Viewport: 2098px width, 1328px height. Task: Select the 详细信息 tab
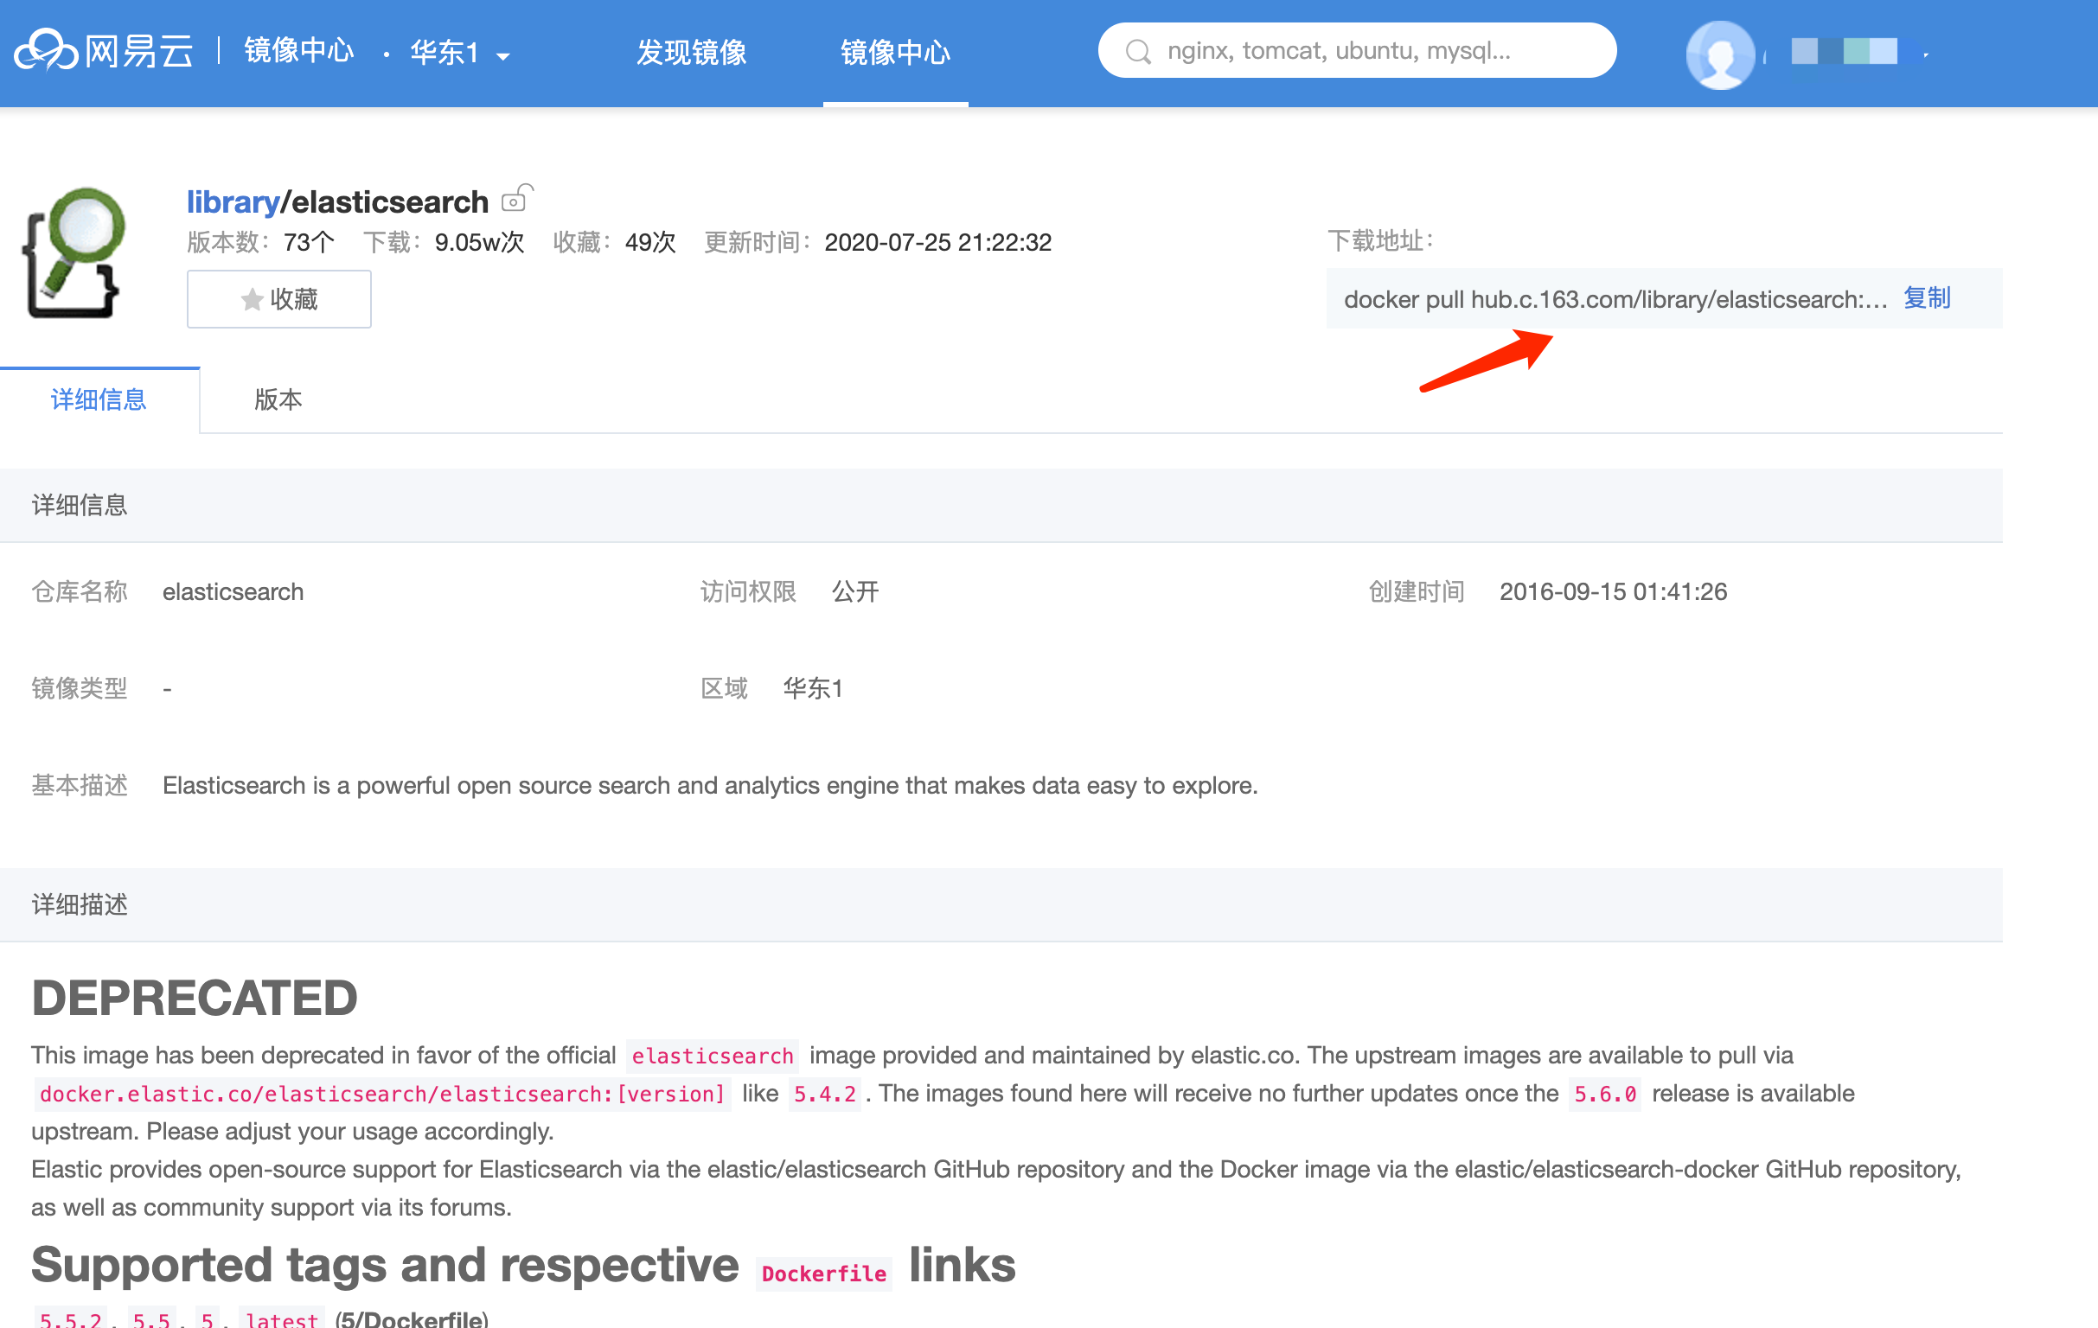tap(99, 399)
